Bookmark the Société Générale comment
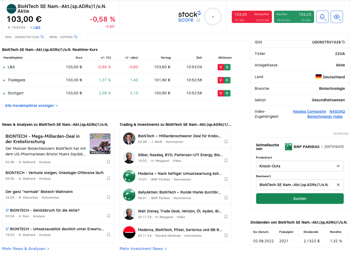 click(226, 235)
